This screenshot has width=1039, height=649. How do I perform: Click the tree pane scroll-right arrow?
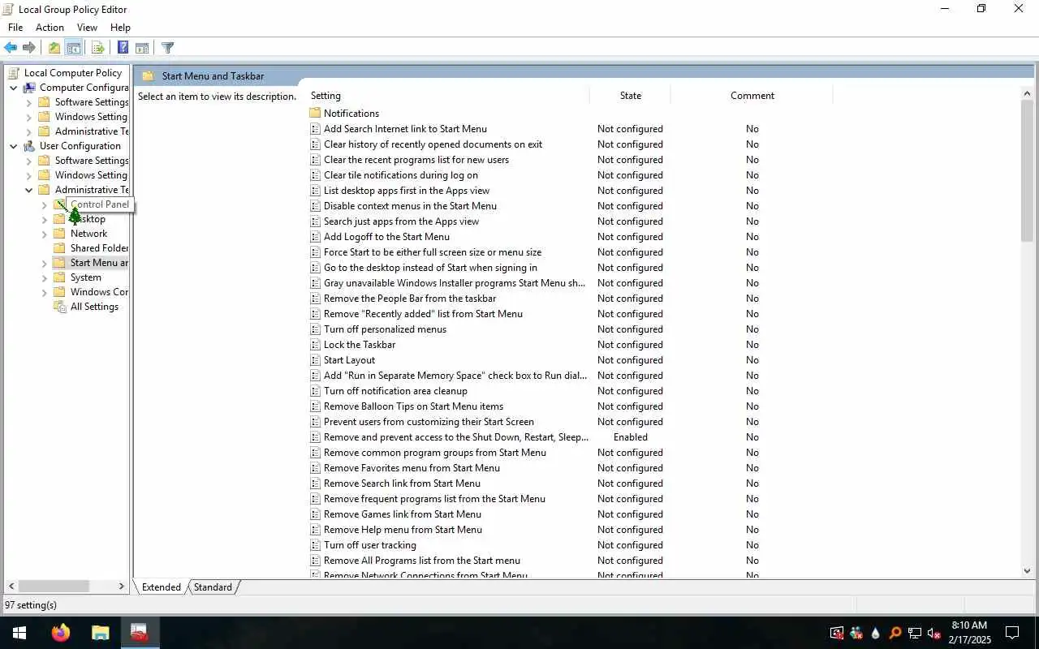click(x=122, y=587)
